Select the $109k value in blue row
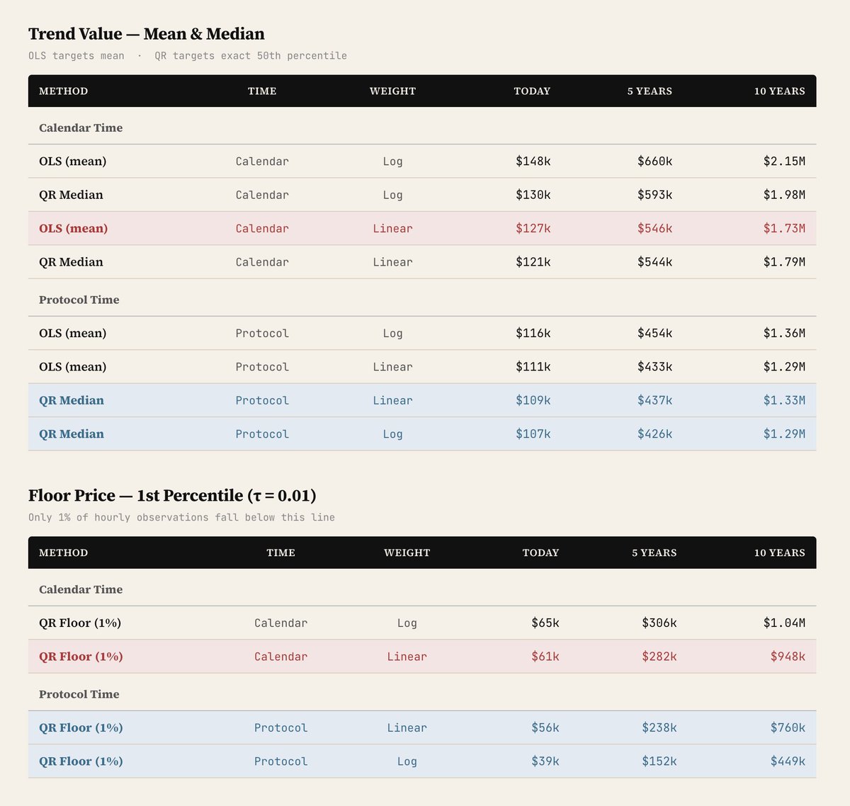The height and width of the screenshot is (806, 850). click(x=533, y=401)
